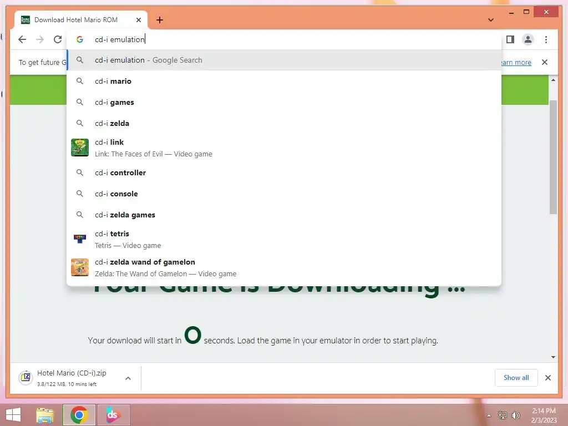
Task: Pick the 'cd-i console' suggestion
Action: point(284,194)
